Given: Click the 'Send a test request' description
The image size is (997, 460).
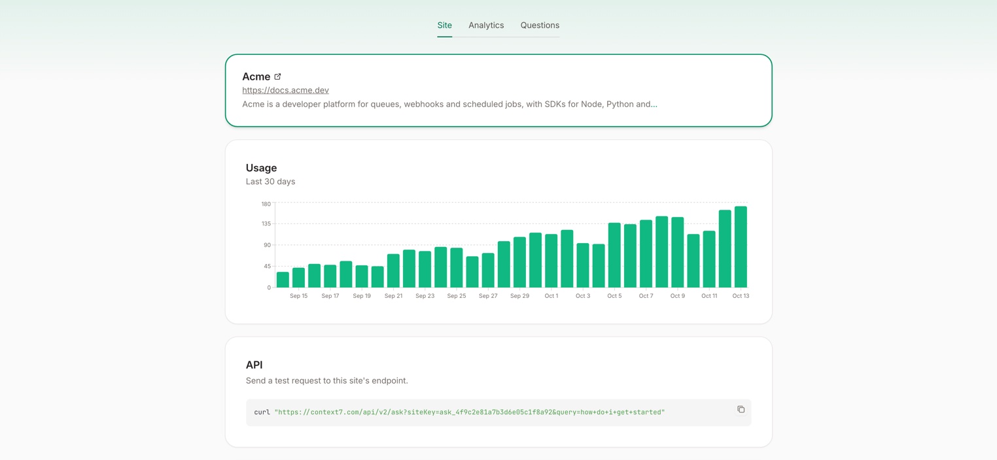Looking at the screenshot, I should pos(326,380).
